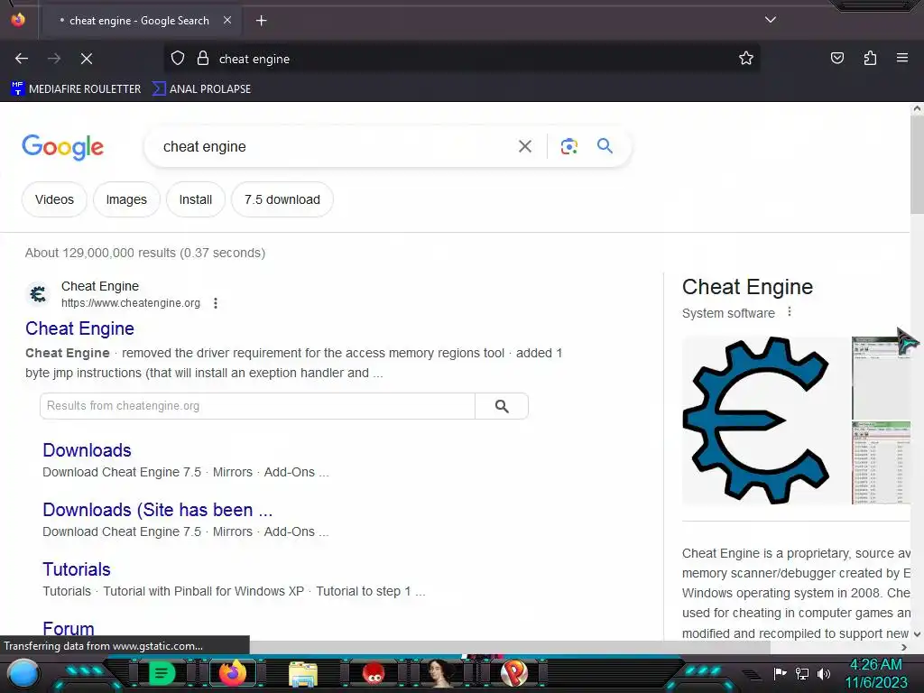The image size is (924, 693).
Task: Open the Downloads (Site has been ... sitelink
Action: [157, 510]
